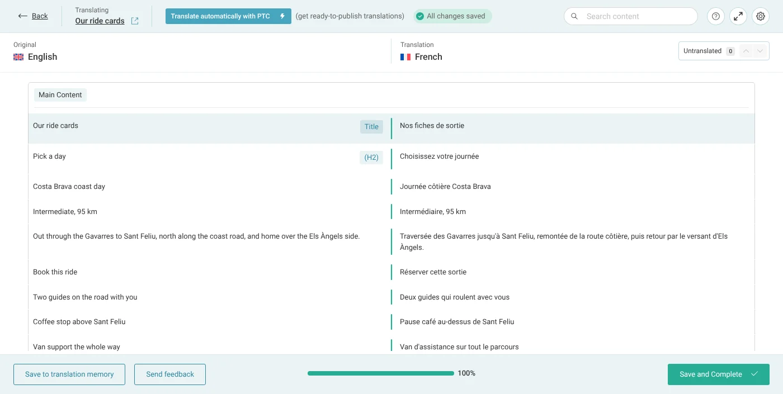This screenshot has width=783, height=394.
Task: Click Translate automatically with PTC
Action: click(228, 16)
